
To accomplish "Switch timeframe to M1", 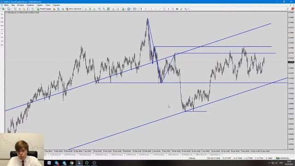I will click(x=2, y=14).
